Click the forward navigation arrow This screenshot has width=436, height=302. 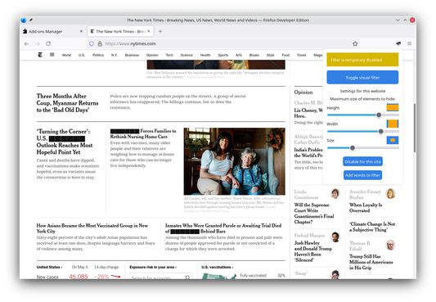(38, 43)
